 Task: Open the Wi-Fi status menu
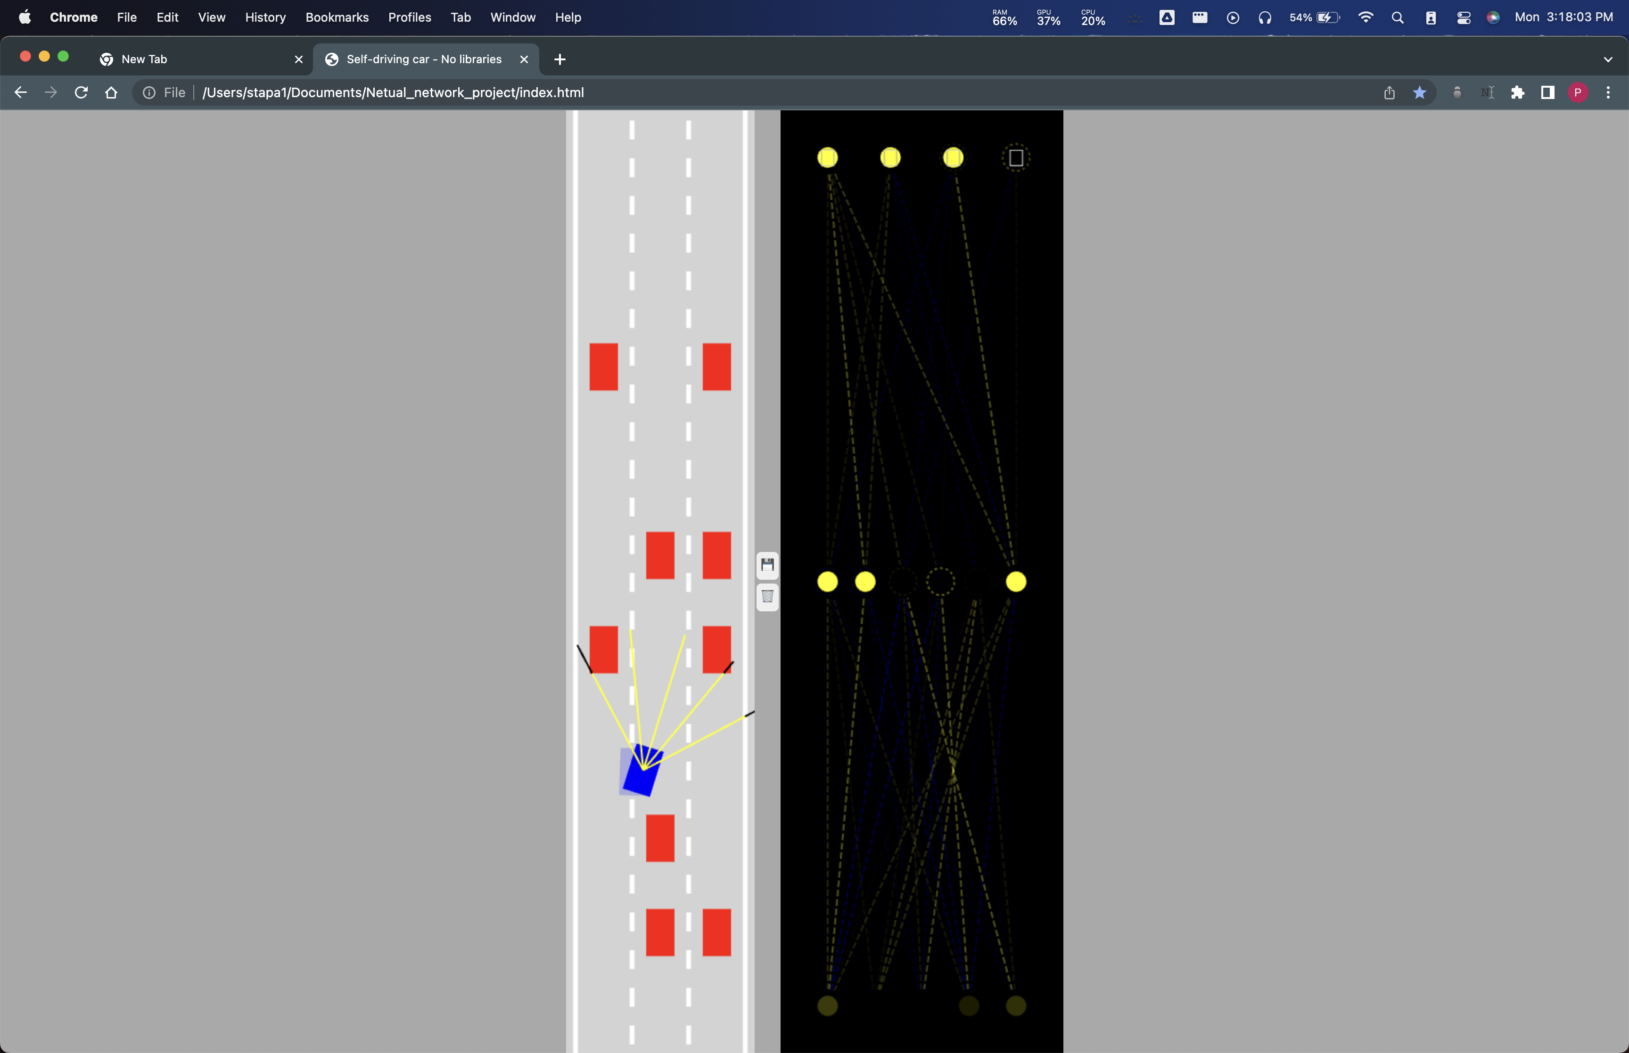(1365, 18)
